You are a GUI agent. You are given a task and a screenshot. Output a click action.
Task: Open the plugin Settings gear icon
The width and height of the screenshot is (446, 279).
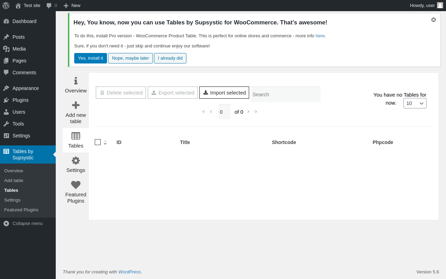[76, 160]
